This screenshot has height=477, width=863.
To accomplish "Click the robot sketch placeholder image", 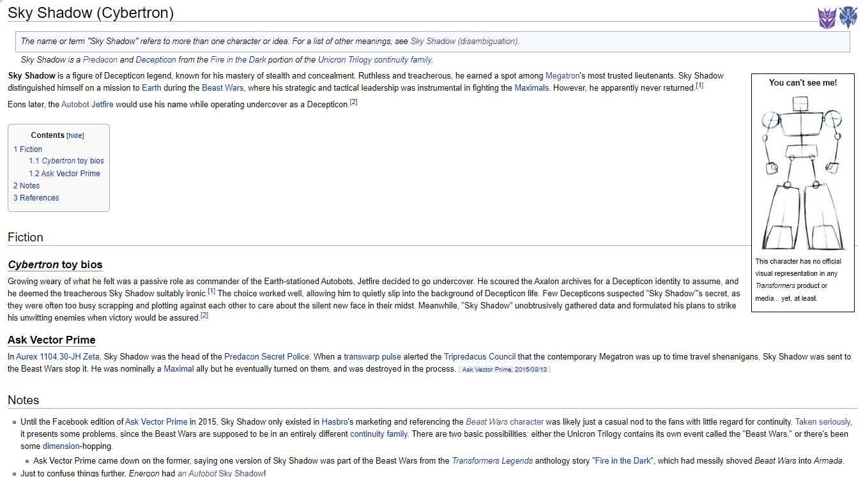I will tap(802, 172).
